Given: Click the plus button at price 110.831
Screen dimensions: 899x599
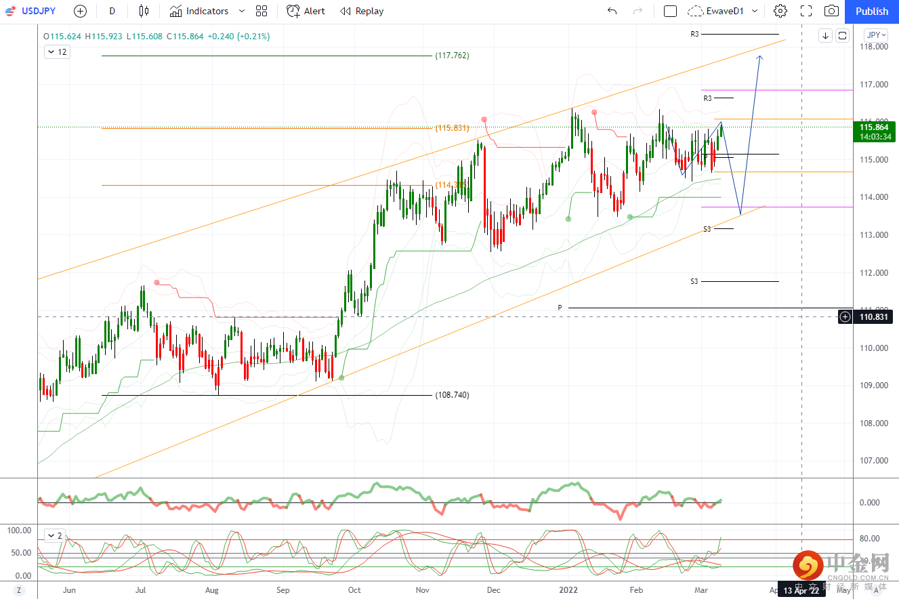Looking at the screenshot, I should coord(845,316).
